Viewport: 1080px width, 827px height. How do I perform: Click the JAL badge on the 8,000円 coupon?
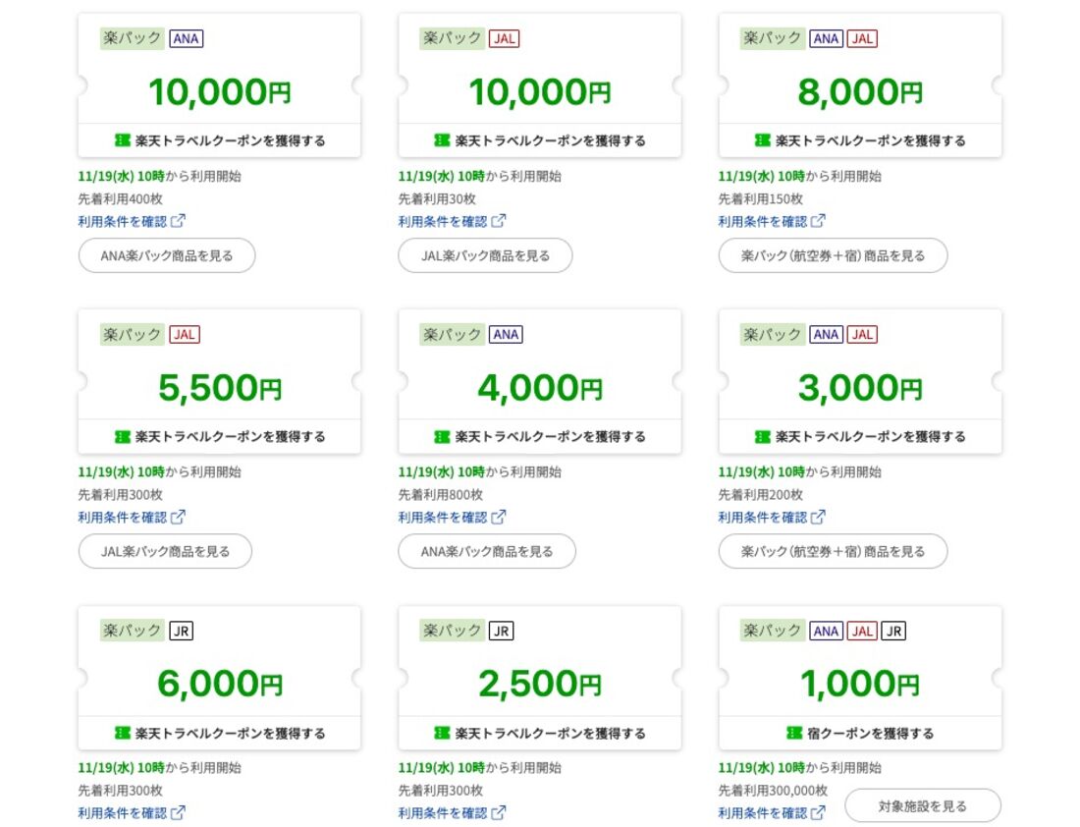tap(862, 38)
